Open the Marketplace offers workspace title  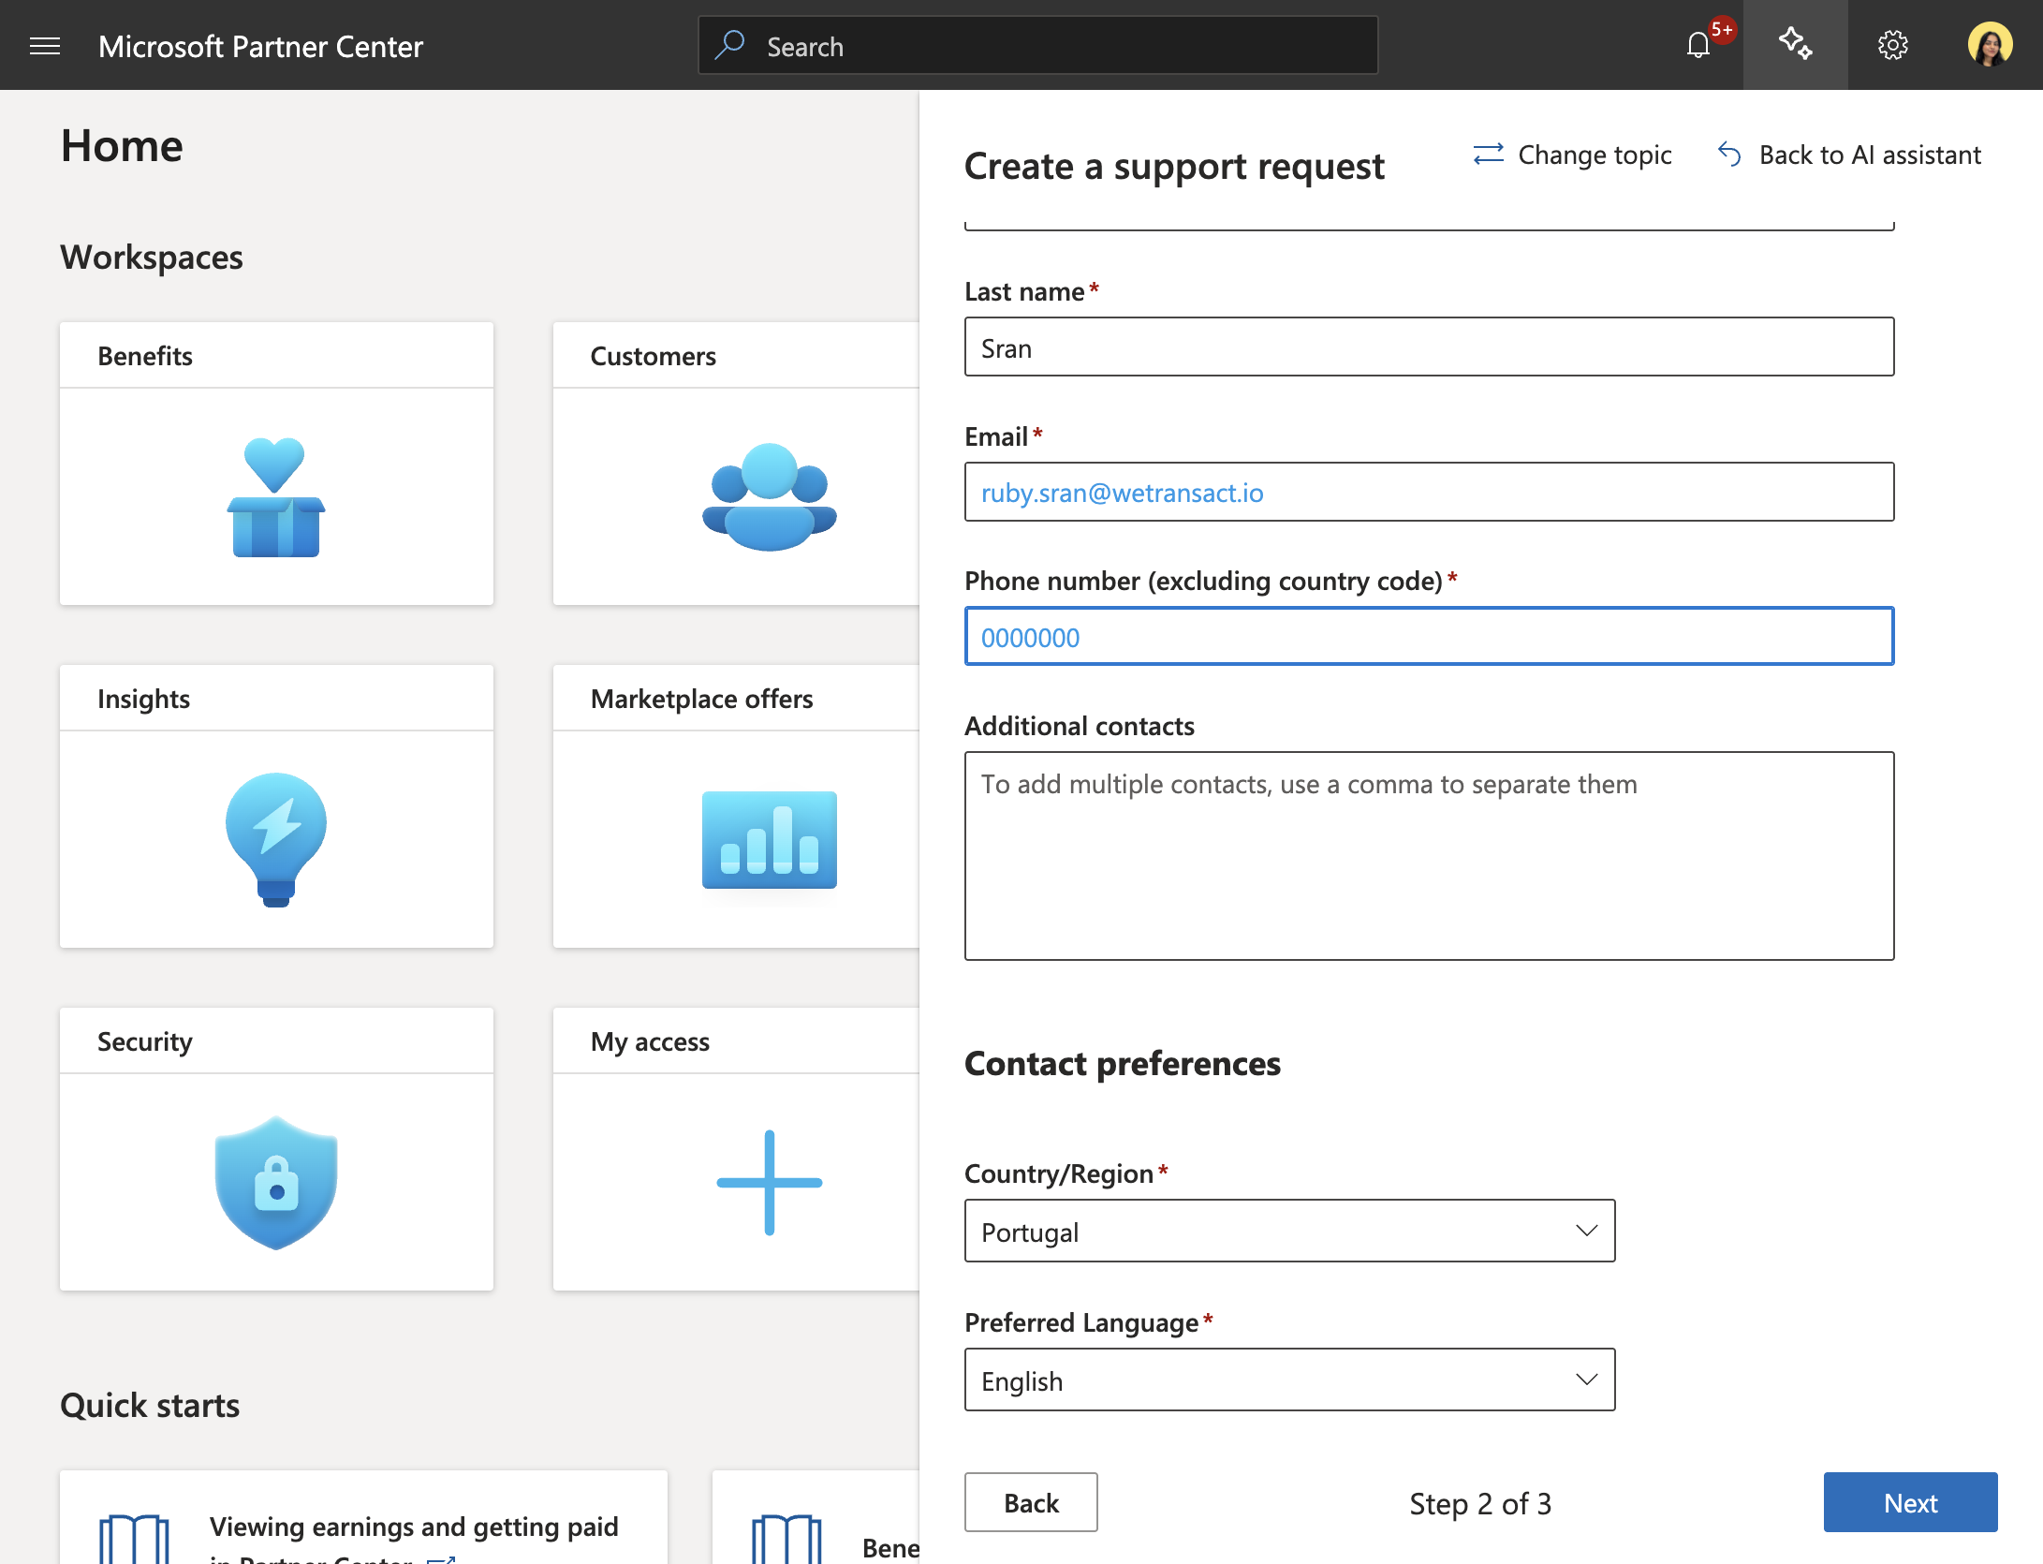pos(701,699)
